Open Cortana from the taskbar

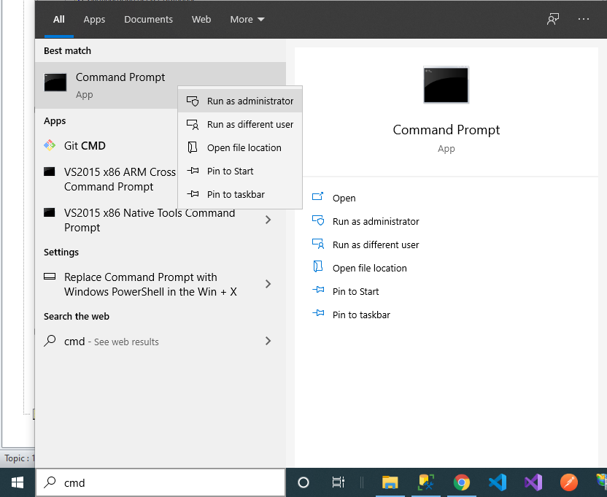click(x=303, y=482)
